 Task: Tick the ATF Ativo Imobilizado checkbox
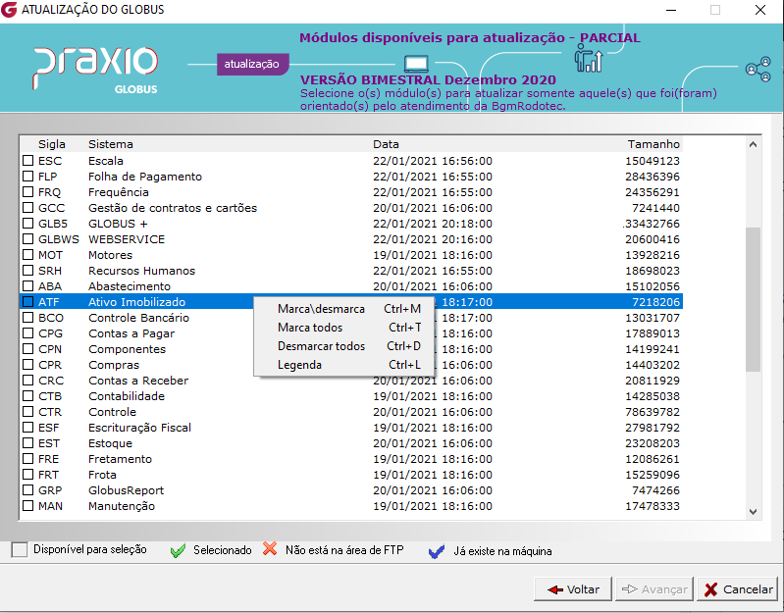pos(28,302)
